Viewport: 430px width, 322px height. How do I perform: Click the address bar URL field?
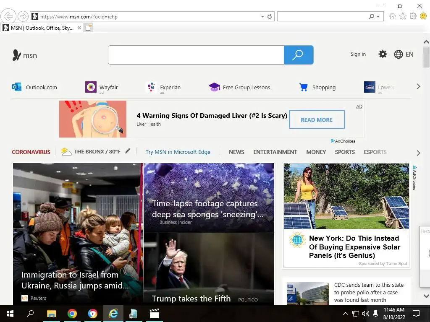pyautogui.click(x=148, y=16)
